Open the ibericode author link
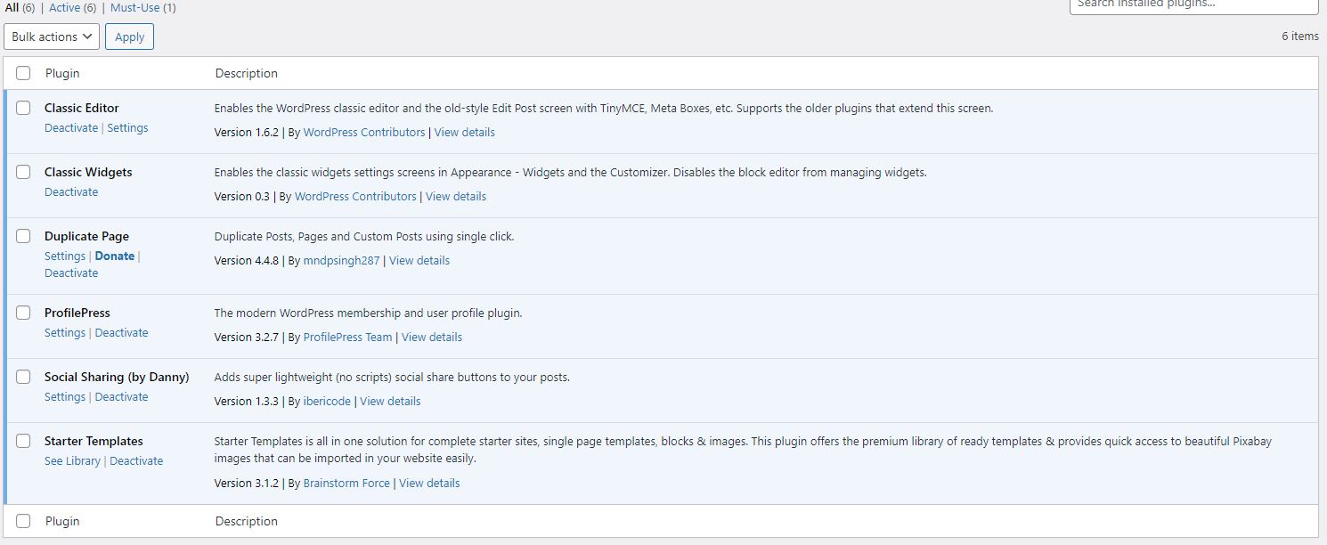This screenshot has height=545, width=1327. pos(327,401)
